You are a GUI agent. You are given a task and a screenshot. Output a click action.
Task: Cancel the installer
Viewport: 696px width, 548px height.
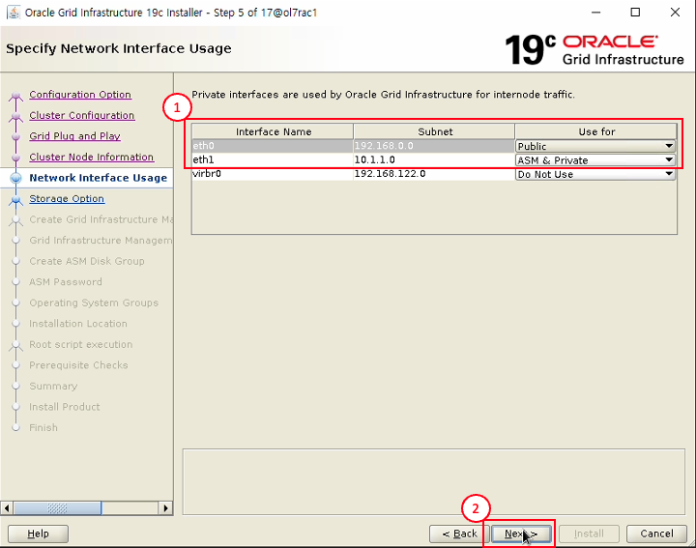[656, 534]
